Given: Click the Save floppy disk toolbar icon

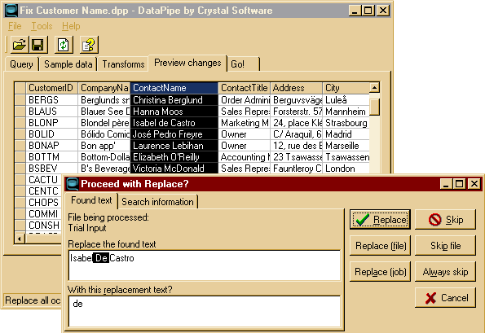Looking at the screenshot, I should pyautogui.click(x=37, y=45).
